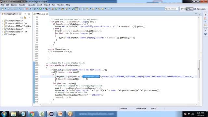Open the Source menu

[14, 5]
